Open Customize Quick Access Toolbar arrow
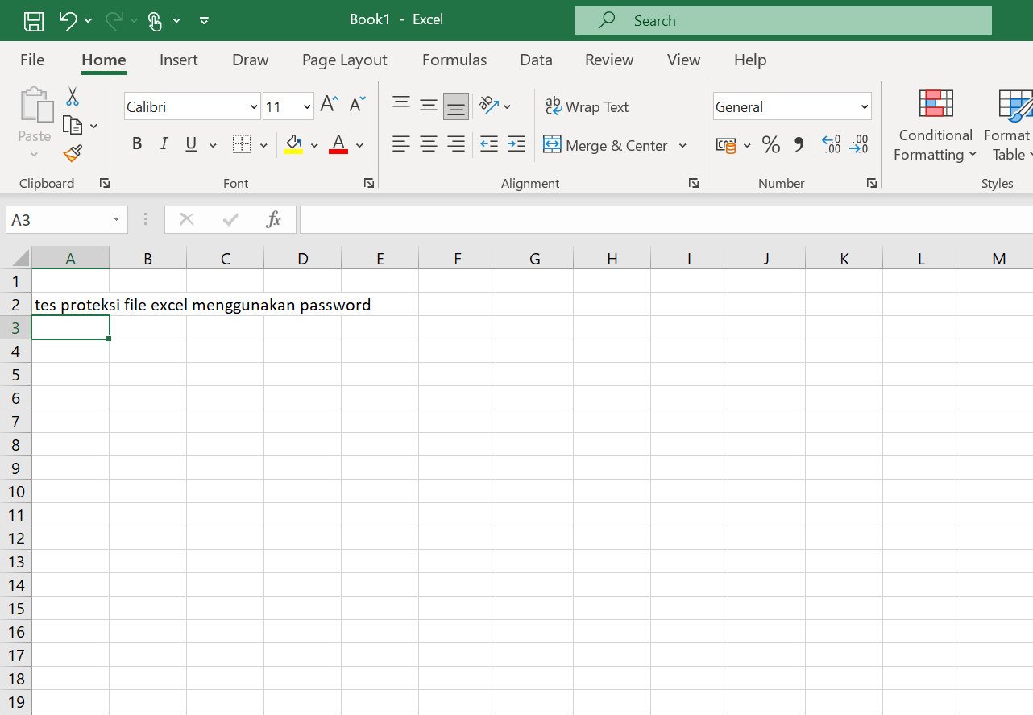Image resolution: width=1033 pixels, height=715 pixels. click(204, 21)
